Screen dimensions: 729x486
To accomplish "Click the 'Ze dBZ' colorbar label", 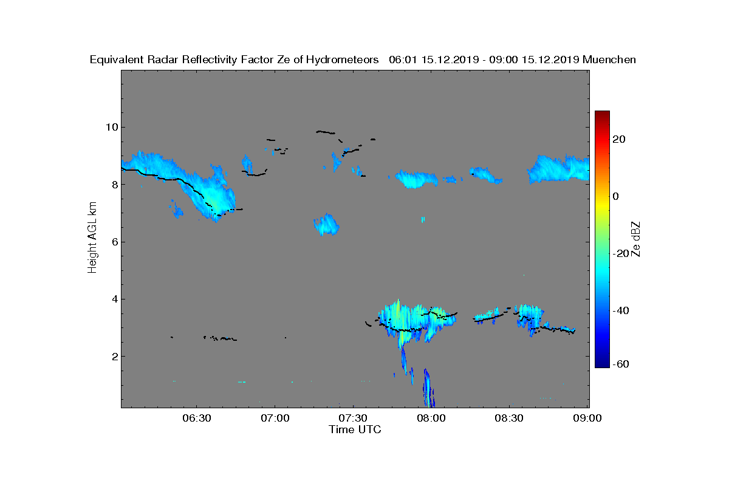I will pyautogui.click(x=637, y=239).
